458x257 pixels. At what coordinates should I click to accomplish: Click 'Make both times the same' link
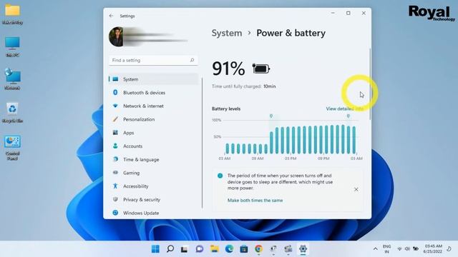255,201
